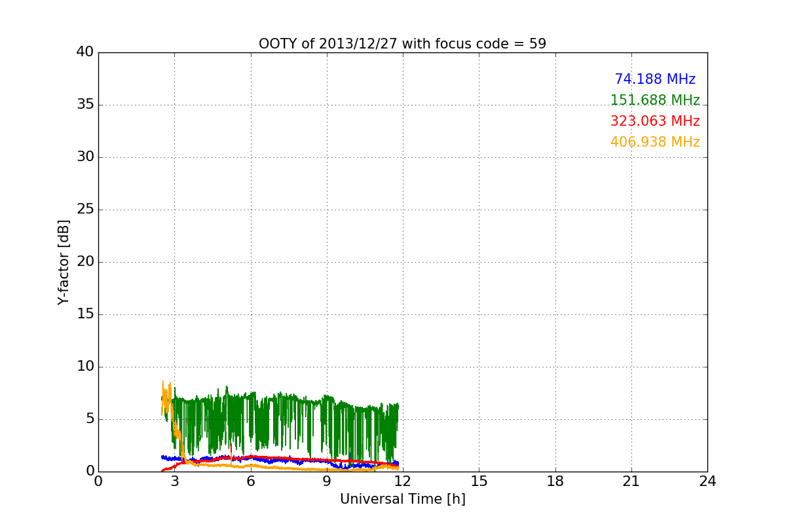Click the x-axis tick label '24'
This screenshot has width=786, height=524.
707,481
